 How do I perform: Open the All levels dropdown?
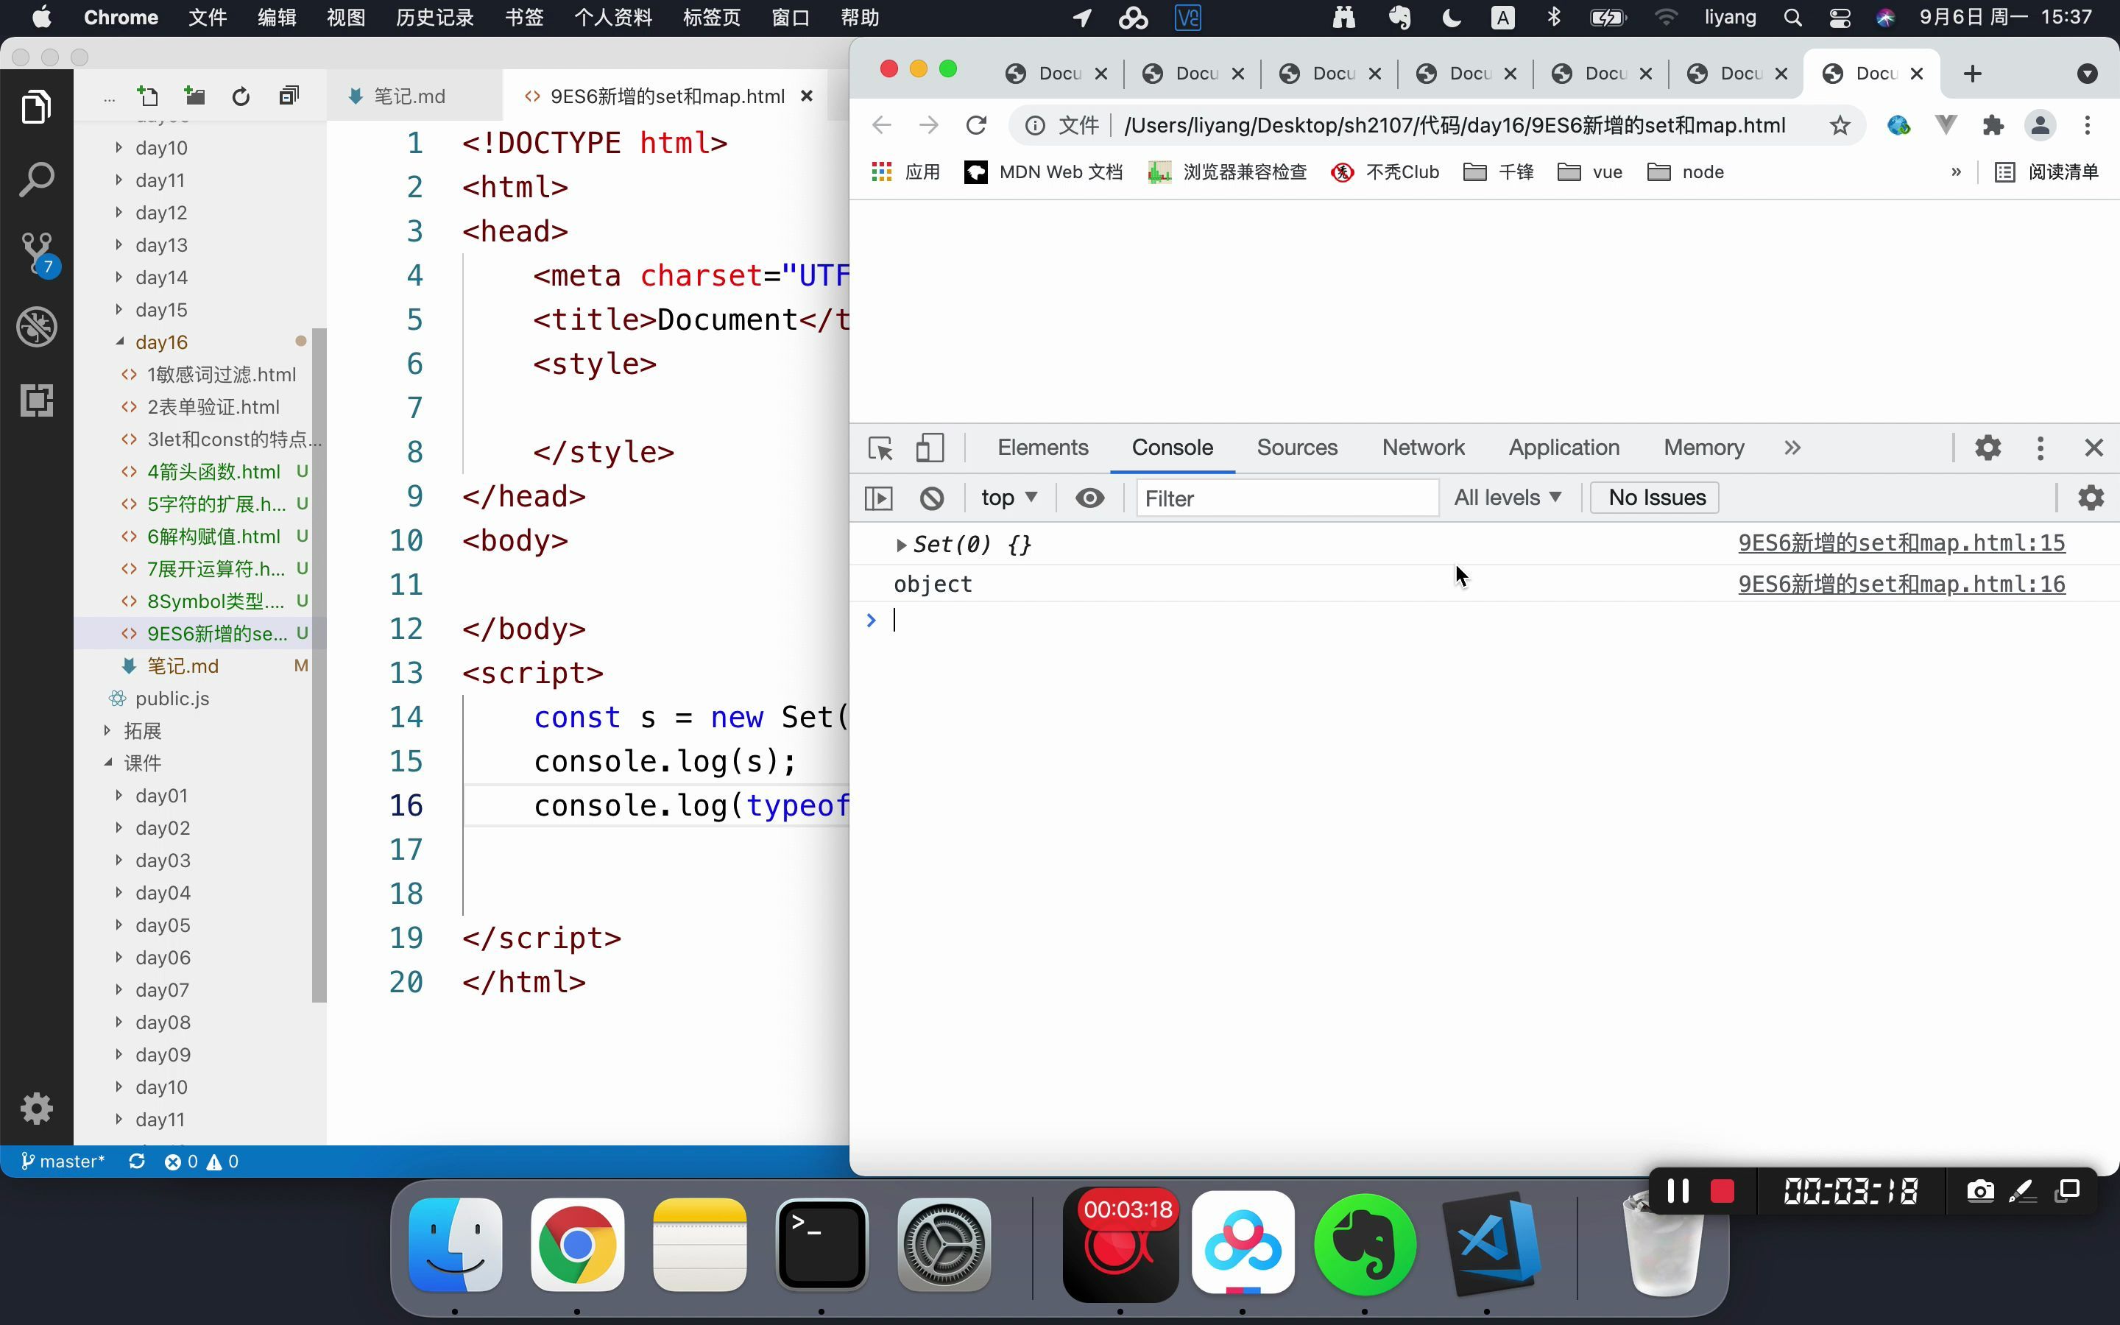[x=1508, y=498]
